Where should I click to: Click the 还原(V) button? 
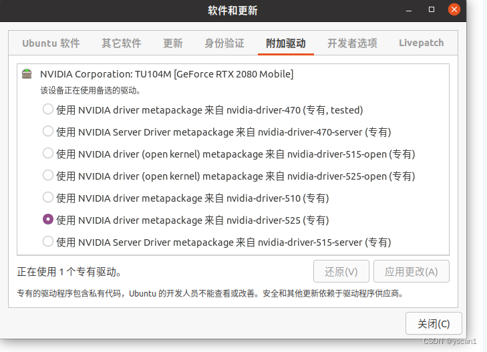[341, 272]
